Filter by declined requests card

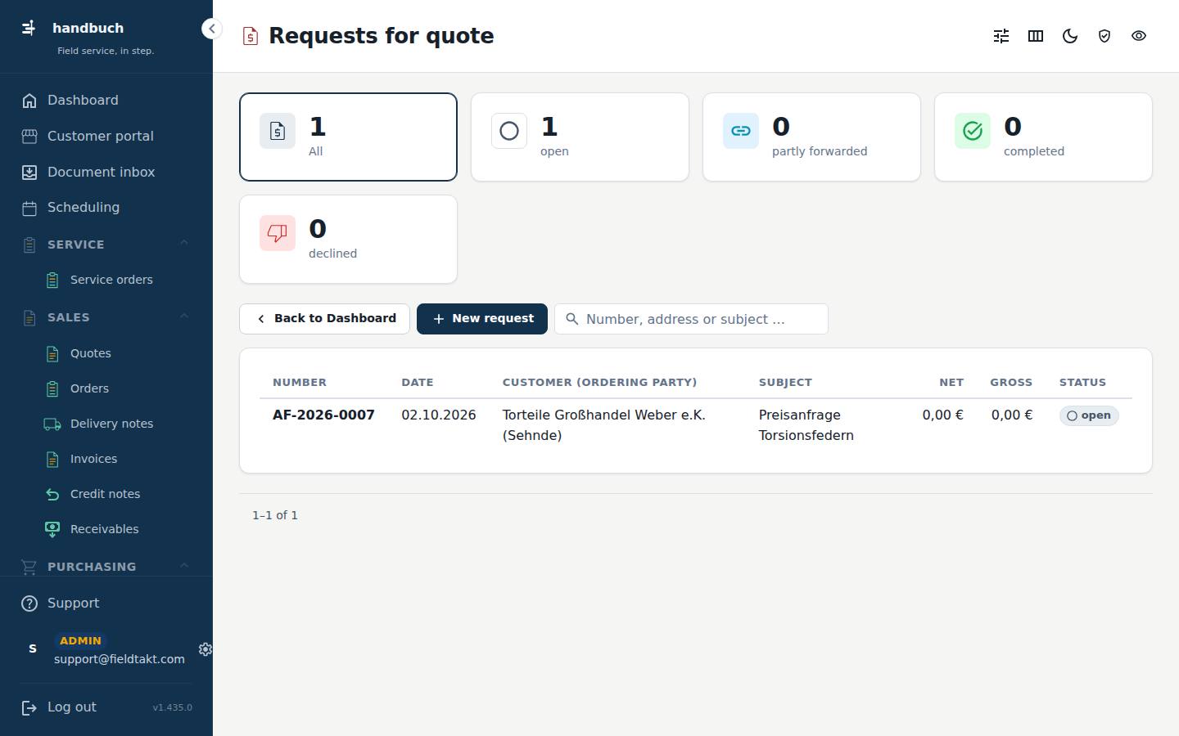[x=348, y=239]
